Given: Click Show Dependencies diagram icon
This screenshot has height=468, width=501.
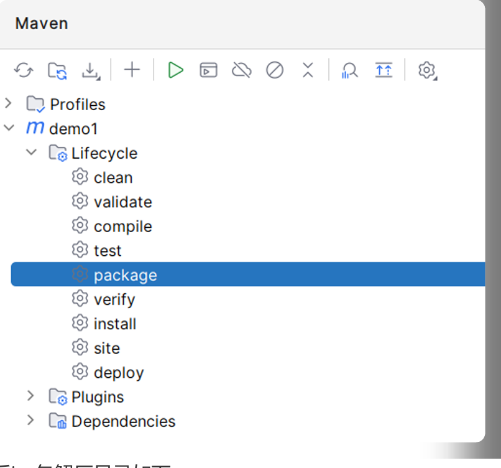Looking at the screenshot, I should (384, 70).
